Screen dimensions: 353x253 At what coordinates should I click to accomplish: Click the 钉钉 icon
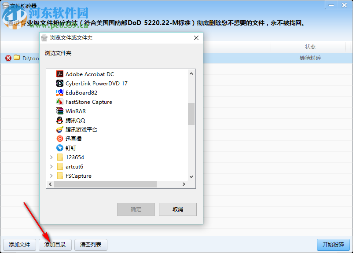[x=60, y=148]
